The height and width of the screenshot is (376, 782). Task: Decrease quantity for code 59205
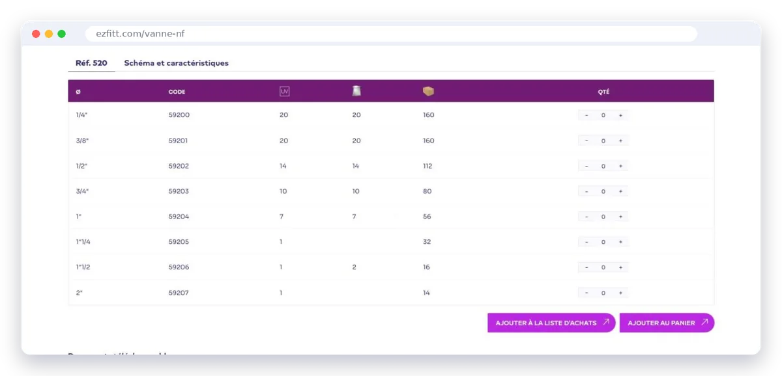coord(586,242)
